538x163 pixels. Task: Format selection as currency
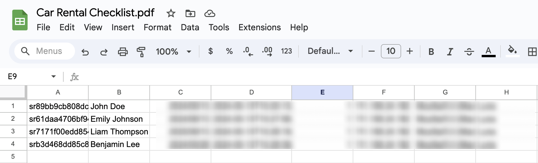coord(210,51)
